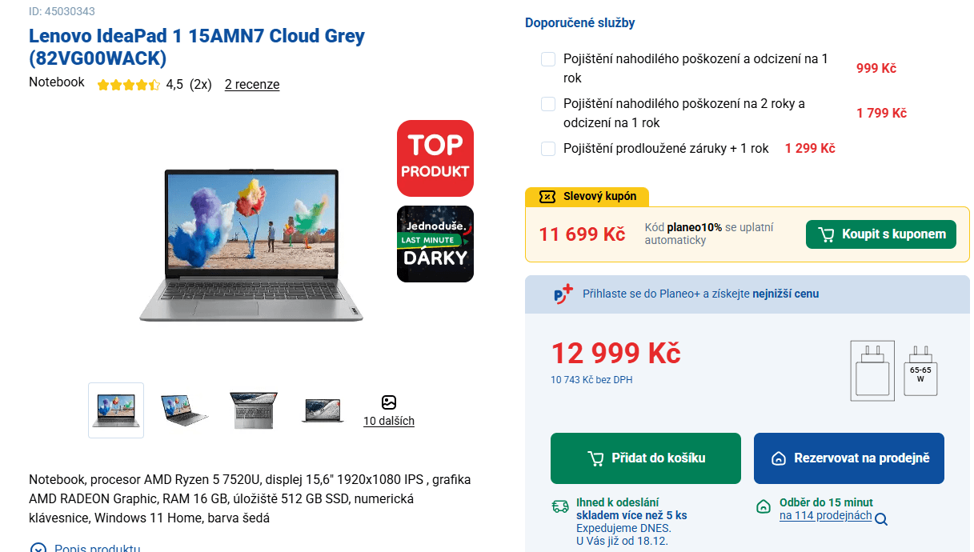Viewport: 974px width, 552px height.
Task: Open the adapter plug illustration box
Action: coord(872,370)
